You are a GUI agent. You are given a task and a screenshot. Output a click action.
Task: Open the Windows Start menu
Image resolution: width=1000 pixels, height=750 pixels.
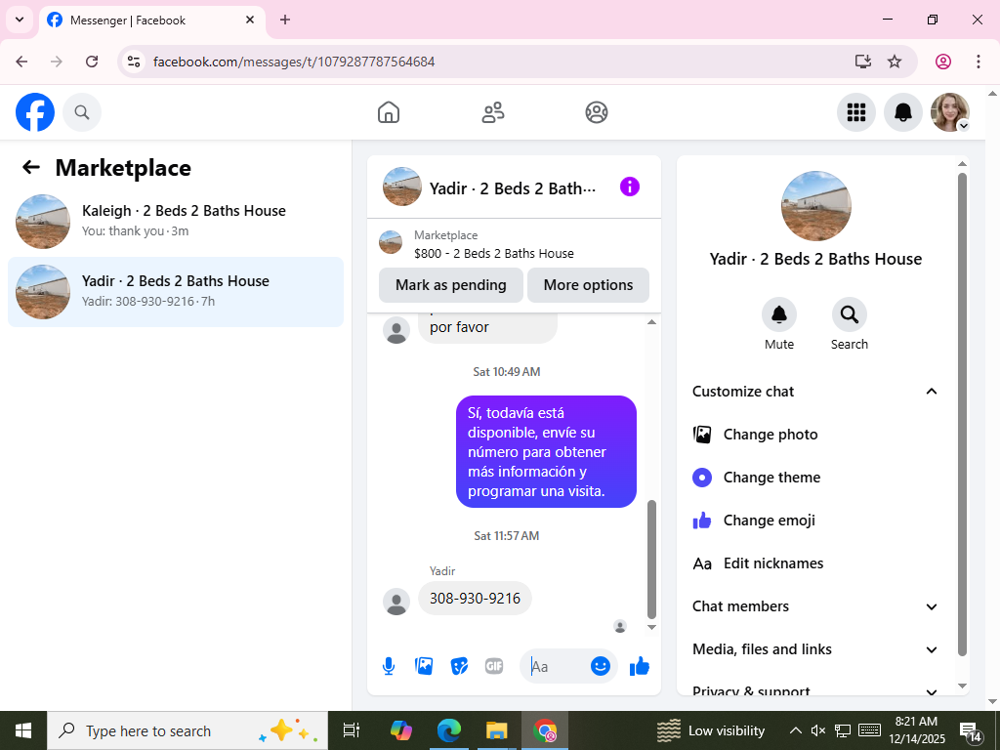point(23,730)
